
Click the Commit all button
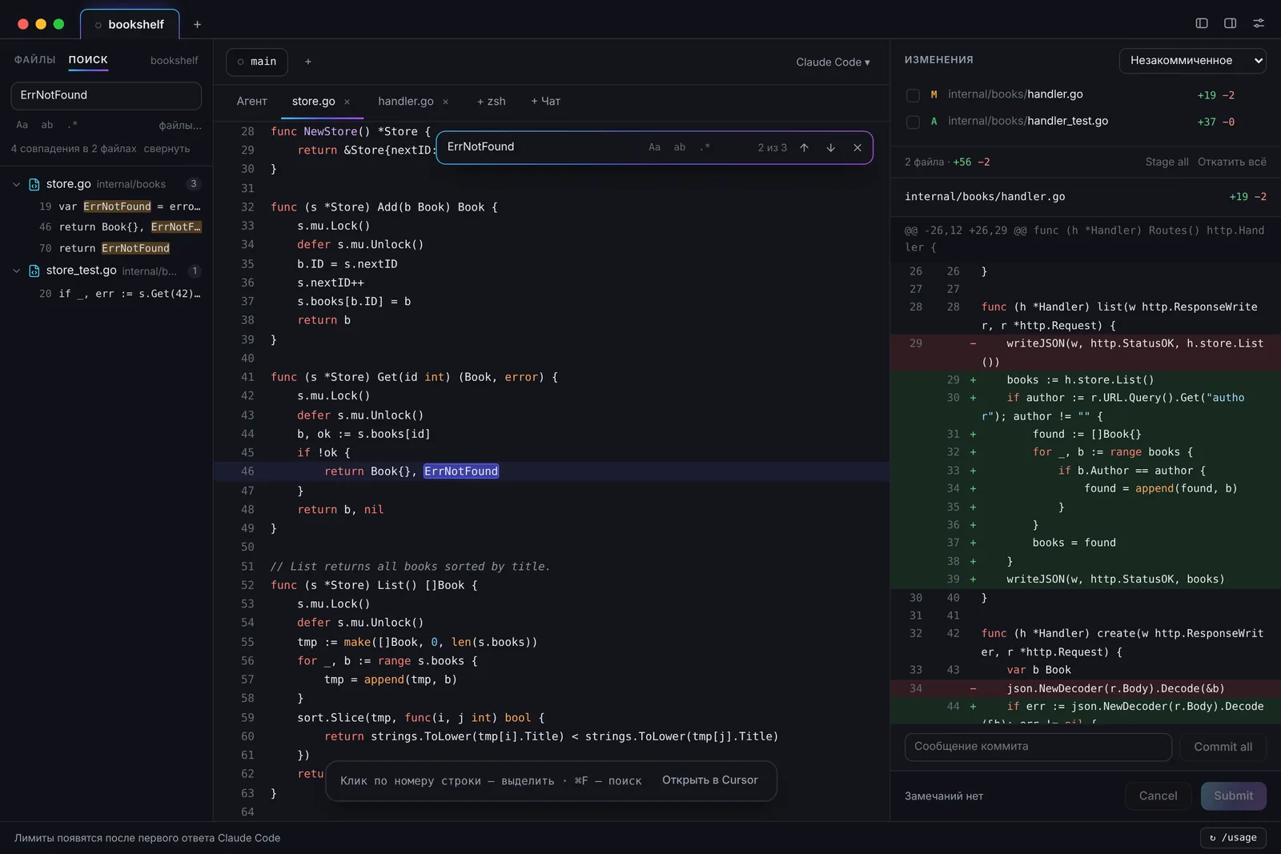[1223, 747]
